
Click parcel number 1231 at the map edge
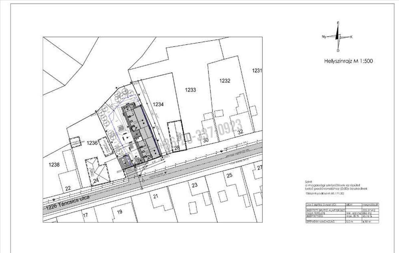pyautogui.click(x=257, y=70)
